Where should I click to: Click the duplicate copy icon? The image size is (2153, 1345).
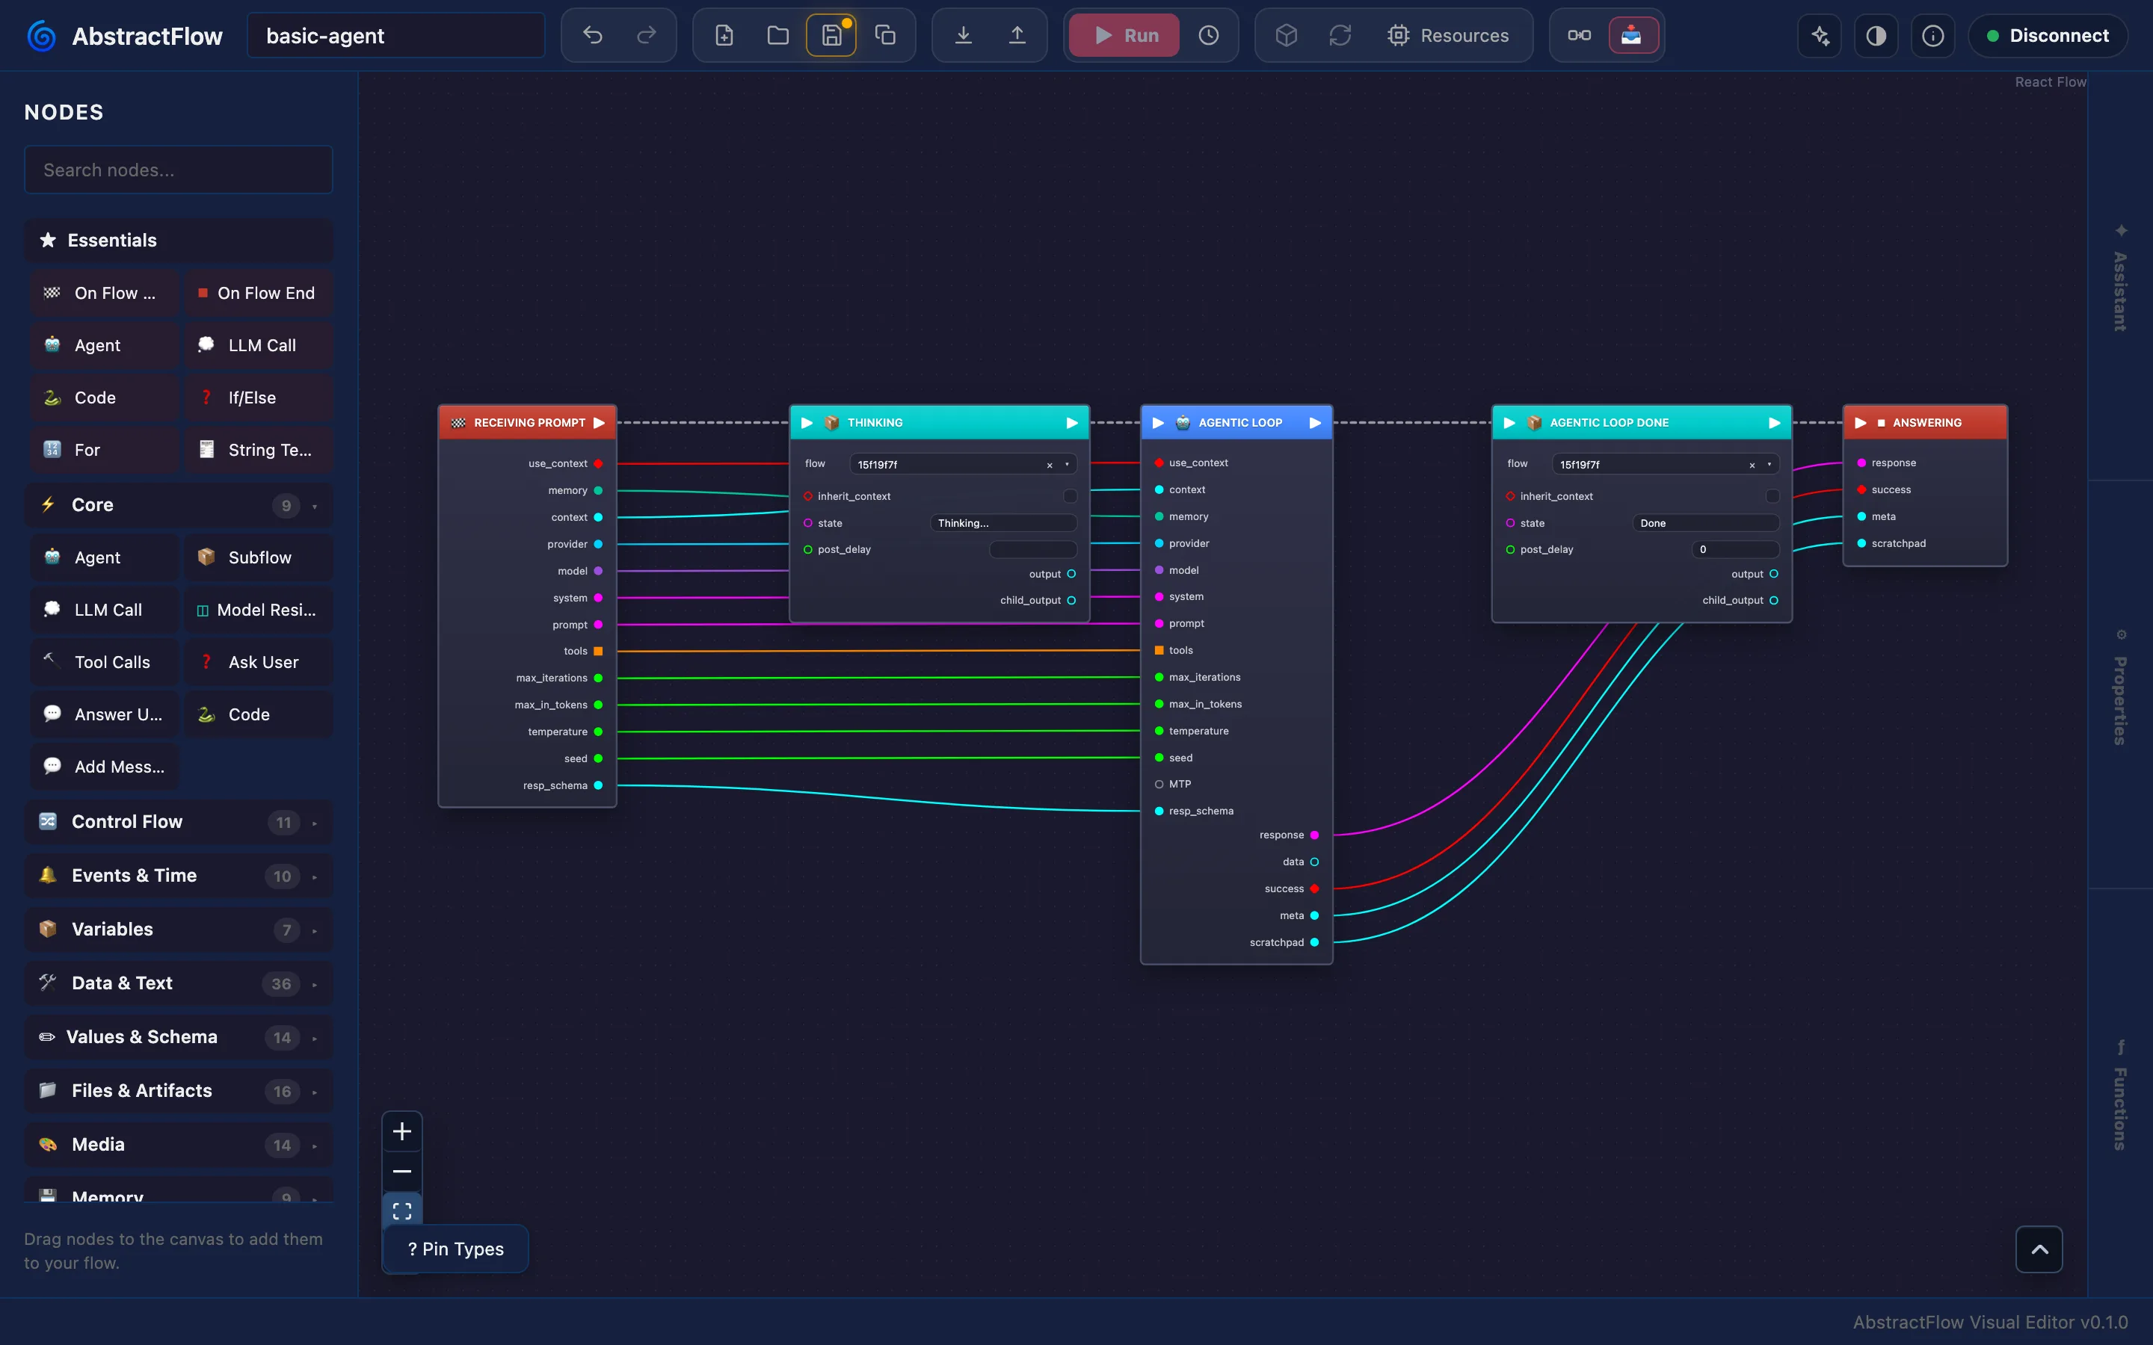coord(885,36)
